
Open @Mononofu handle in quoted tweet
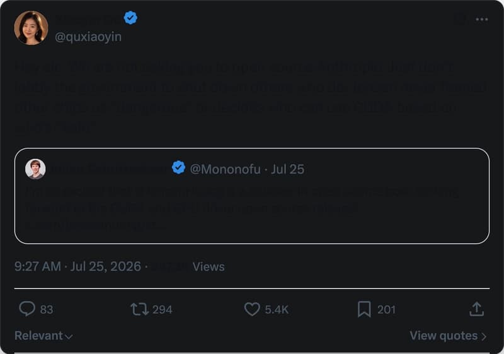pos(225,169)
